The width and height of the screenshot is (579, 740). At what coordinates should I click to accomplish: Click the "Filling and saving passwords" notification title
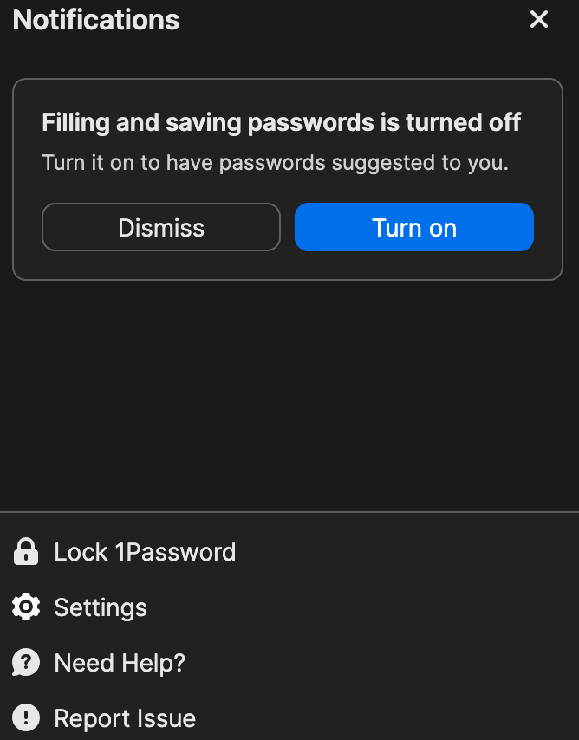tap(281, 122)
